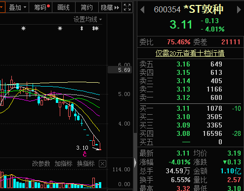
Task: Select 买二 price 3.10
Action: [183, 117]
